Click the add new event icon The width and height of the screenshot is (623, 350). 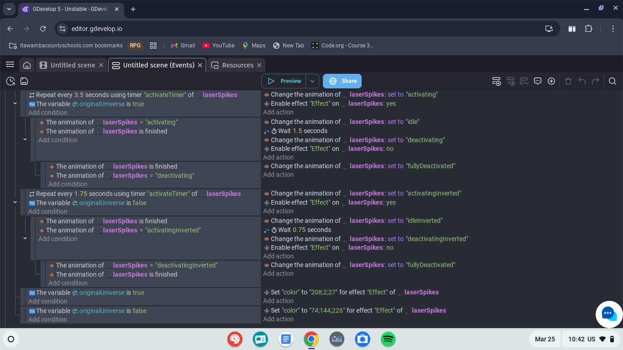(497, 81)
